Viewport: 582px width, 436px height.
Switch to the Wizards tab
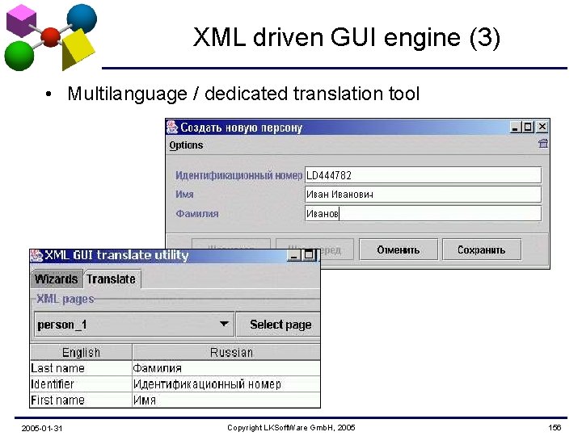tap(56, 279)
